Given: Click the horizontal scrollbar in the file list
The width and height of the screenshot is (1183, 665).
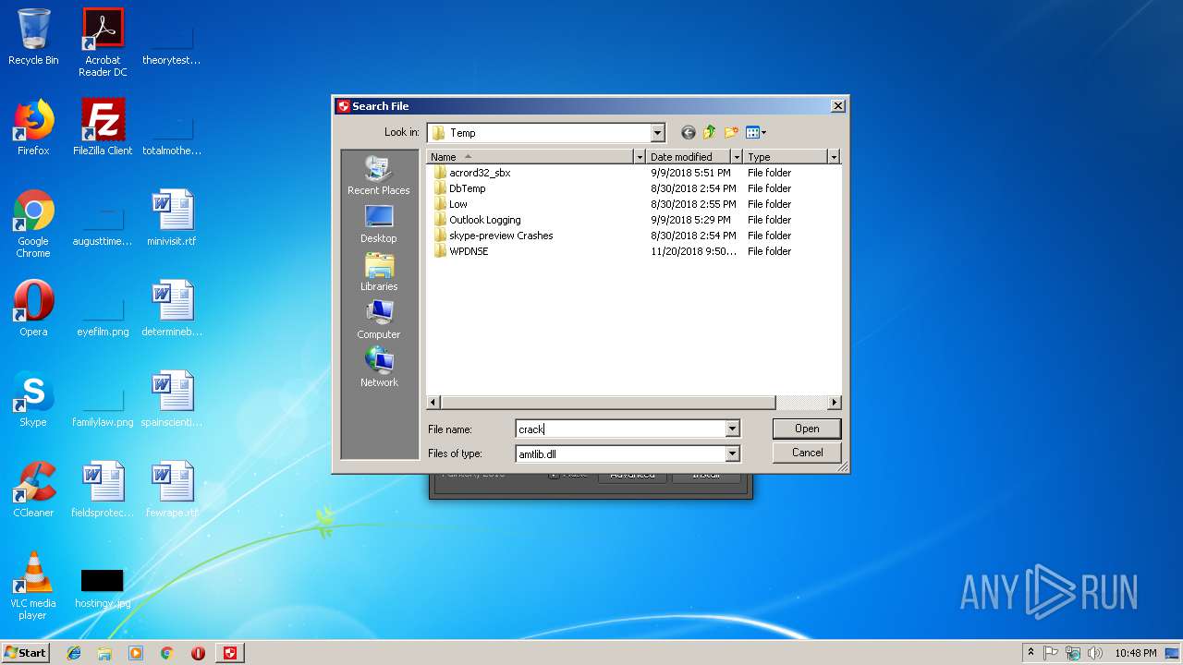Looking at the screenshot, I should click(x=607, y=403).
